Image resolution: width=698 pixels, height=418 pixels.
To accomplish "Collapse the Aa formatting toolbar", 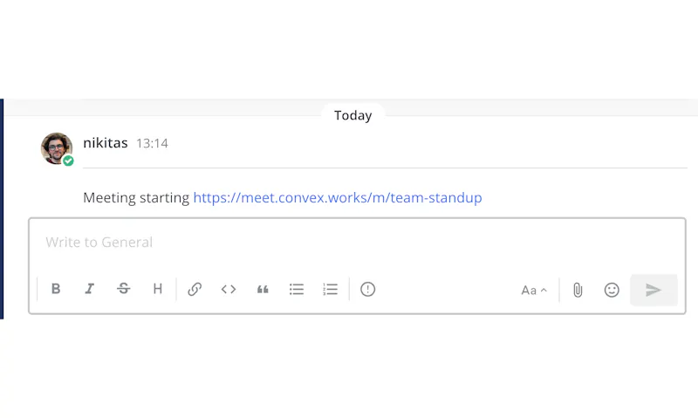I will (534, 291).
